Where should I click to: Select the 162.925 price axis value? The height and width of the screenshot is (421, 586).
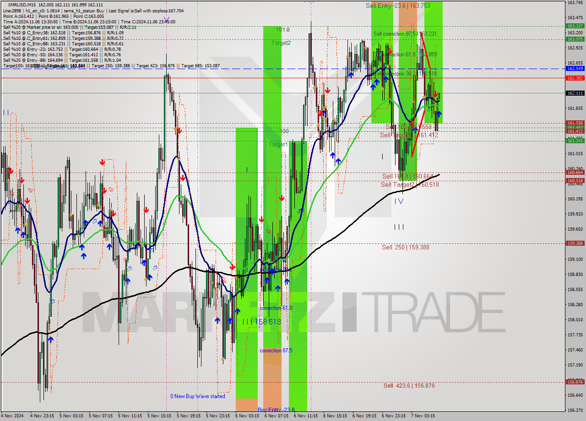pyautogui.click(x=575, y=48)
